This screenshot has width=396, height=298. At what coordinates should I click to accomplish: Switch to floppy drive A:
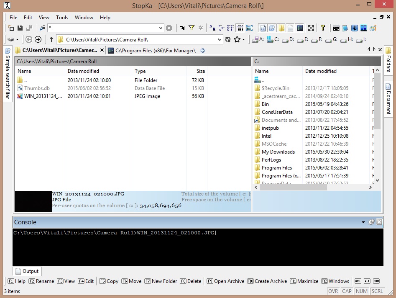(258, 39)
